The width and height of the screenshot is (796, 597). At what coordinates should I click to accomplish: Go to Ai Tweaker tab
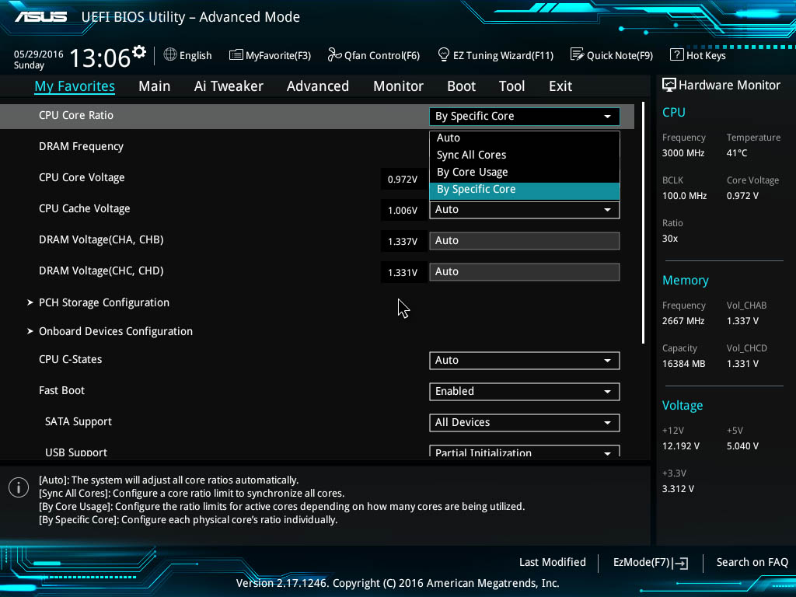(x=229, y=86)
